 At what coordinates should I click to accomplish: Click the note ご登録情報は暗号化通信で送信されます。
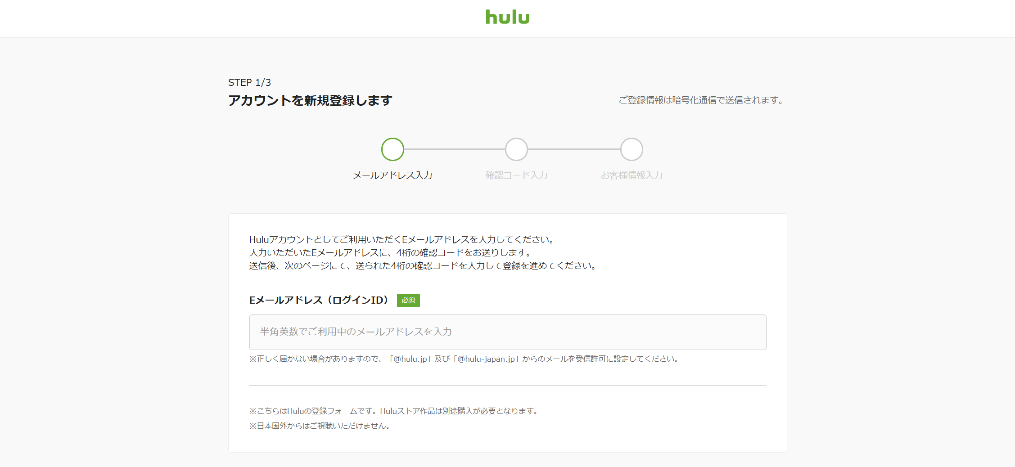click(702, 100)
